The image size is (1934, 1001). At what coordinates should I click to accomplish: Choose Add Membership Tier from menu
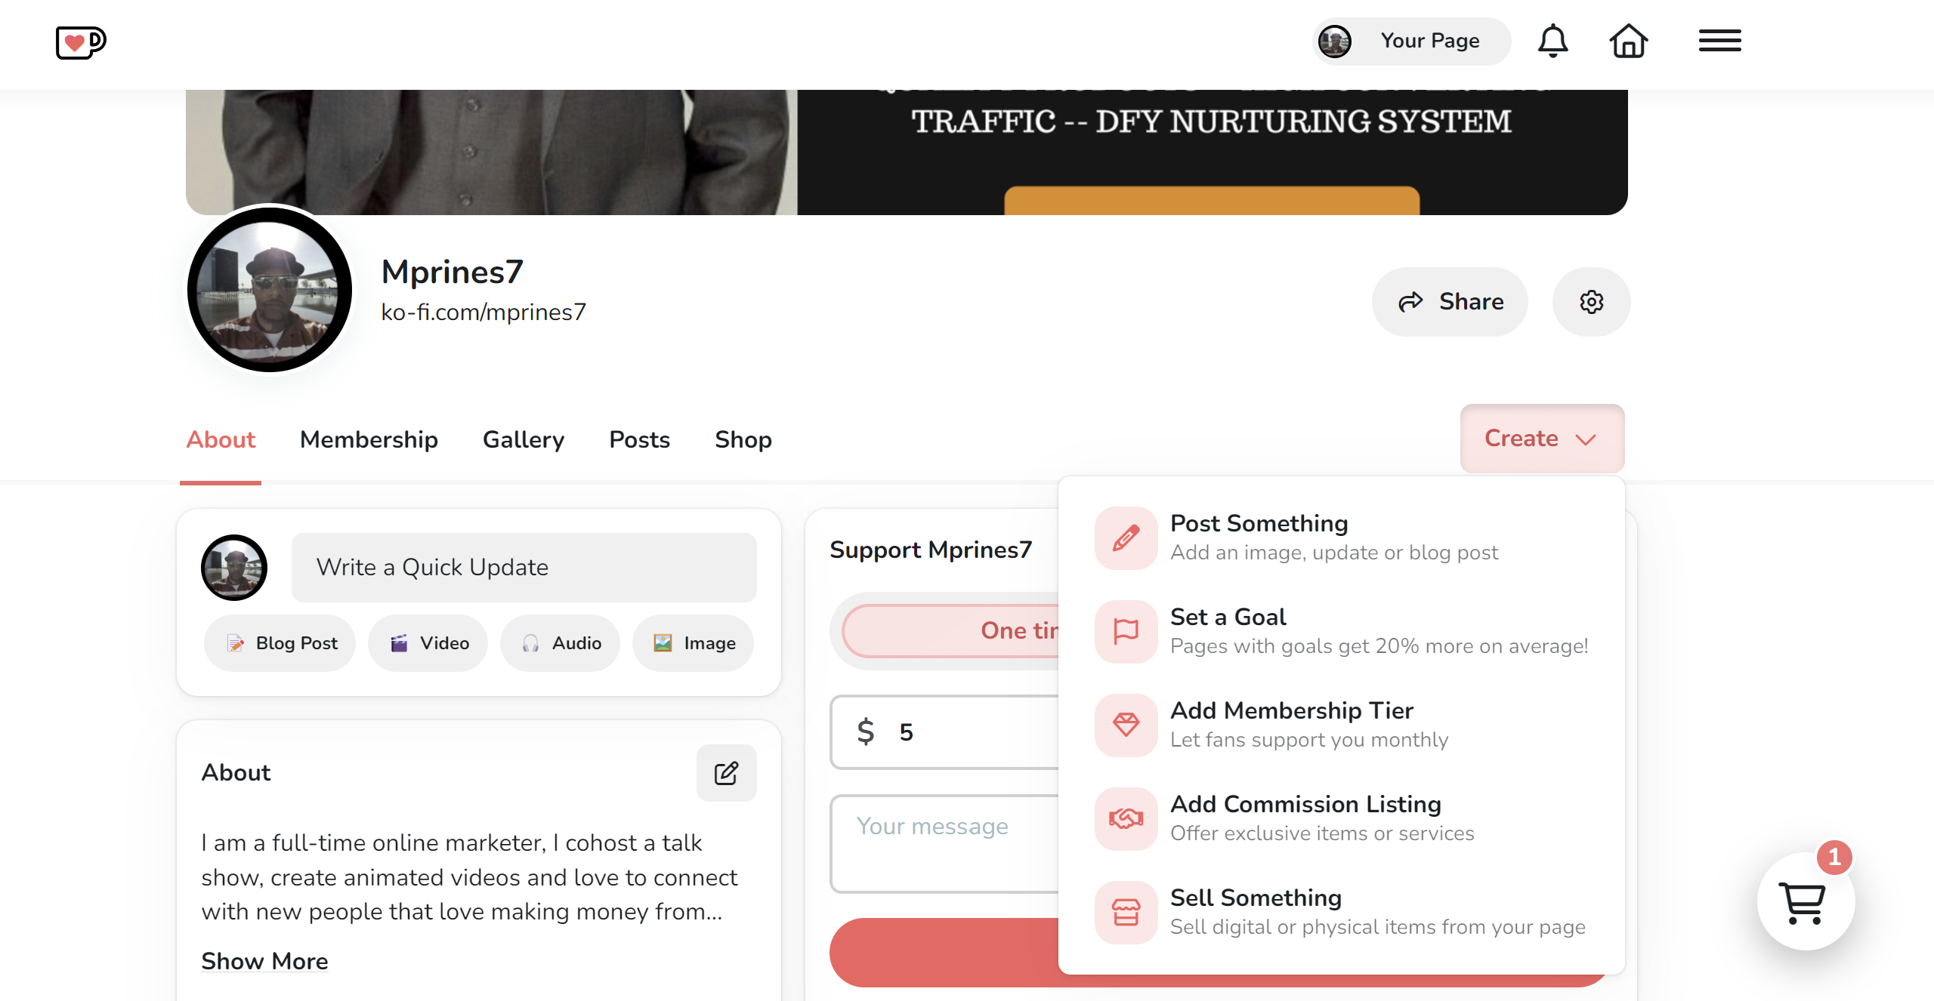[1292, 724]
